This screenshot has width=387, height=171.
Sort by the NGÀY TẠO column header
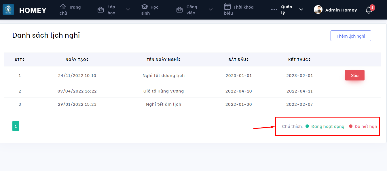[x=77, y=59]
